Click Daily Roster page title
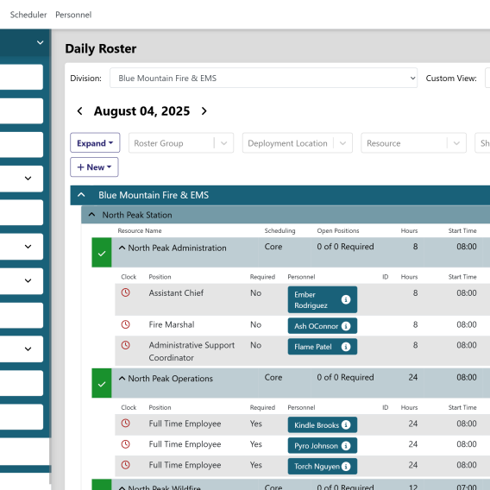The image size is (490, 490). [x=101, y=49]
